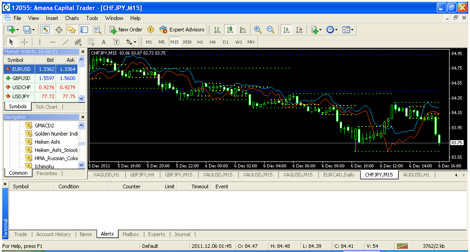Open the Periodicity clock dropdown

click(x=332, y=30)
